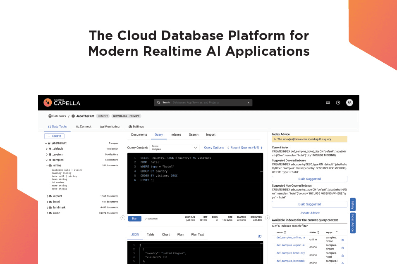Image resolution: width=397 pixels, height=264 pixels.
Task: Toggle the History side panel
Action: [352, 204]
